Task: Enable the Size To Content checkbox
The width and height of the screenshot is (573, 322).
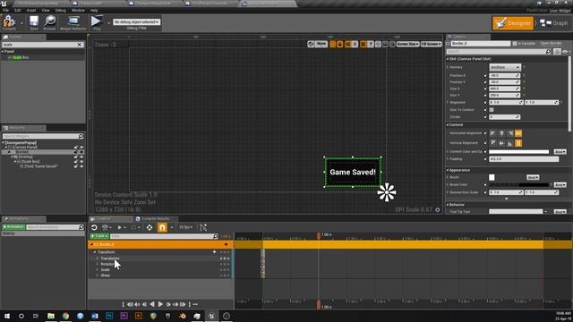Action: [x=492, y=109]
